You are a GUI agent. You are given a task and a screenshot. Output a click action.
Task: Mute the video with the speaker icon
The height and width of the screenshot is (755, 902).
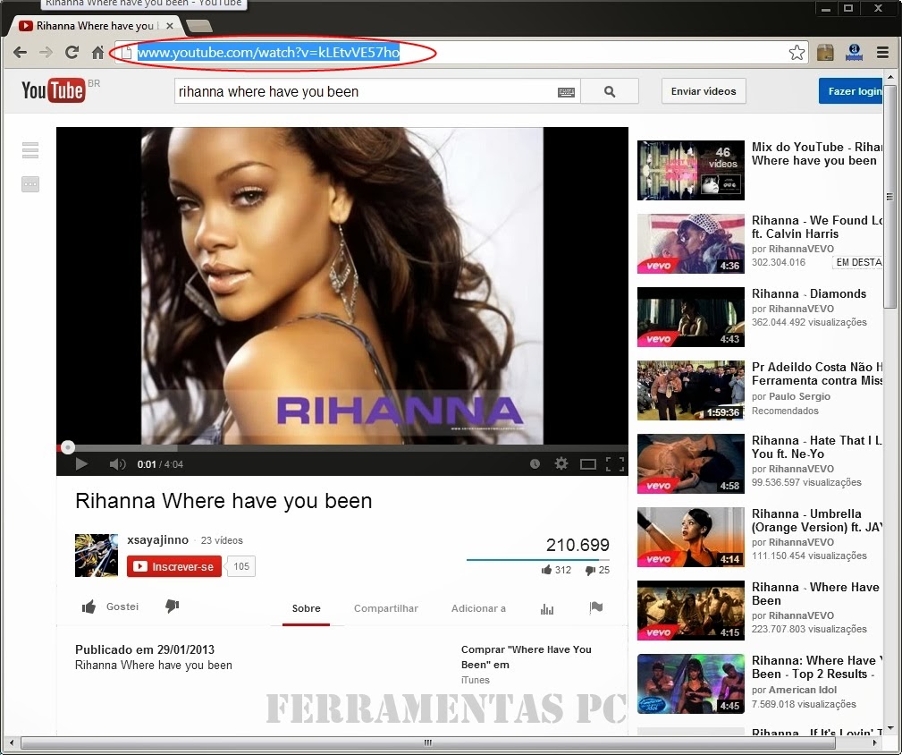117,463
